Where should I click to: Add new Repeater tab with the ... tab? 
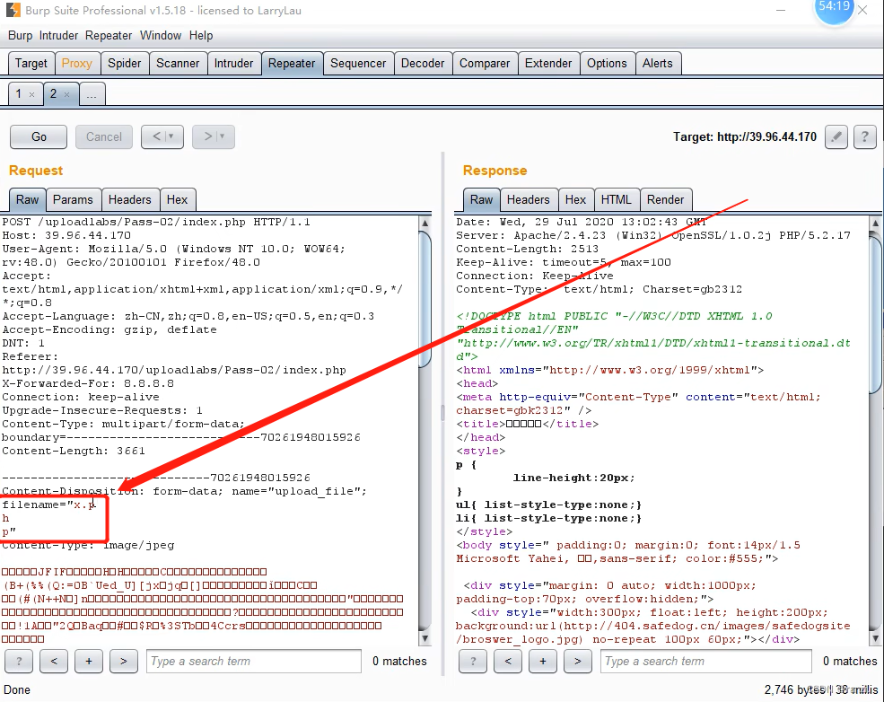pyautogui.click(x=92, y=93)
